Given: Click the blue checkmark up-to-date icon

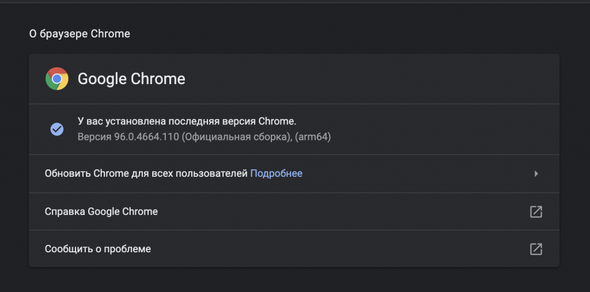Looking at the screenshot, I should point(57,129).
